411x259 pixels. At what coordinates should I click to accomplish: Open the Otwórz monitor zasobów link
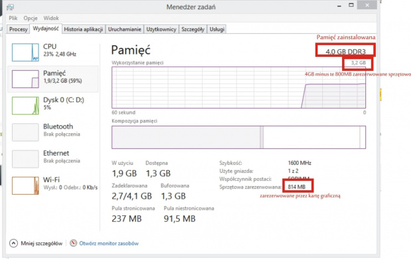click(x=109, y=244)
